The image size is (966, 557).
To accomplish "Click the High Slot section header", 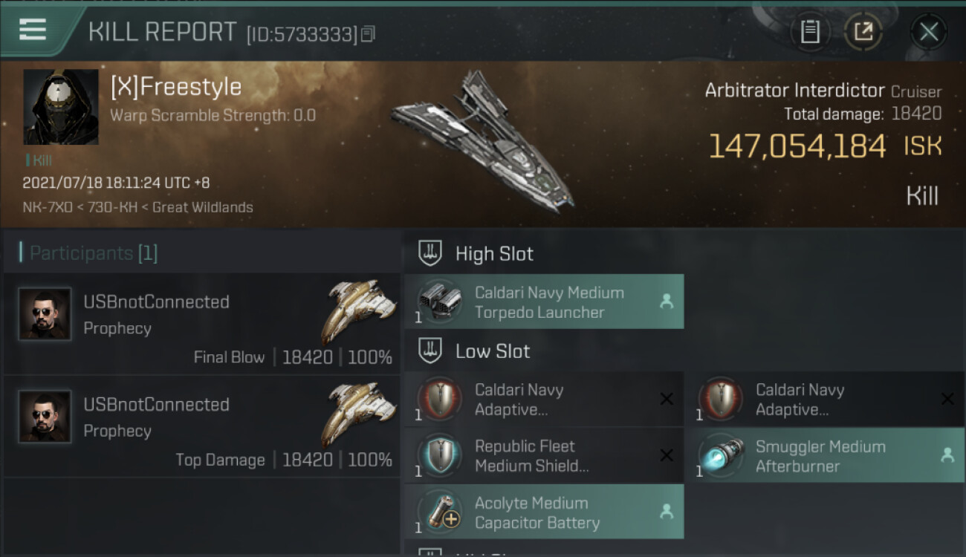I will coord(493,254).
